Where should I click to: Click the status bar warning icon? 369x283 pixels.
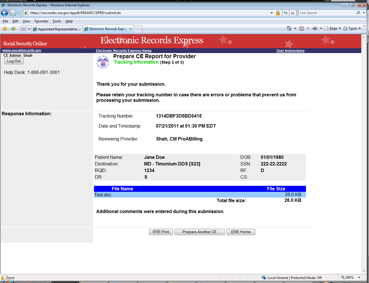coord(3,278)
